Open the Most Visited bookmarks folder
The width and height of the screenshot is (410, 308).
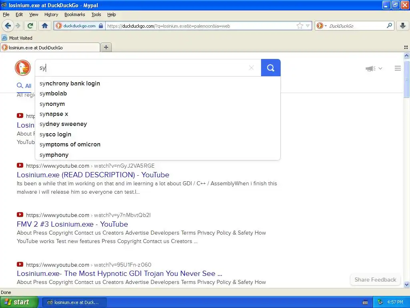[17, 38]
